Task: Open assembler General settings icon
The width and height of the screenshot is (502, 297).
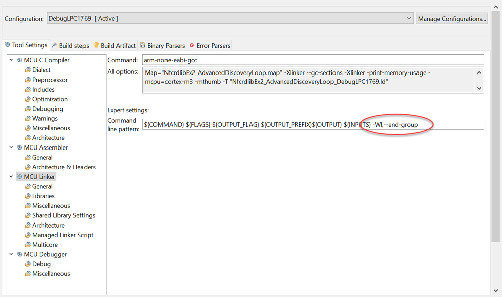Action: (28, 157)
